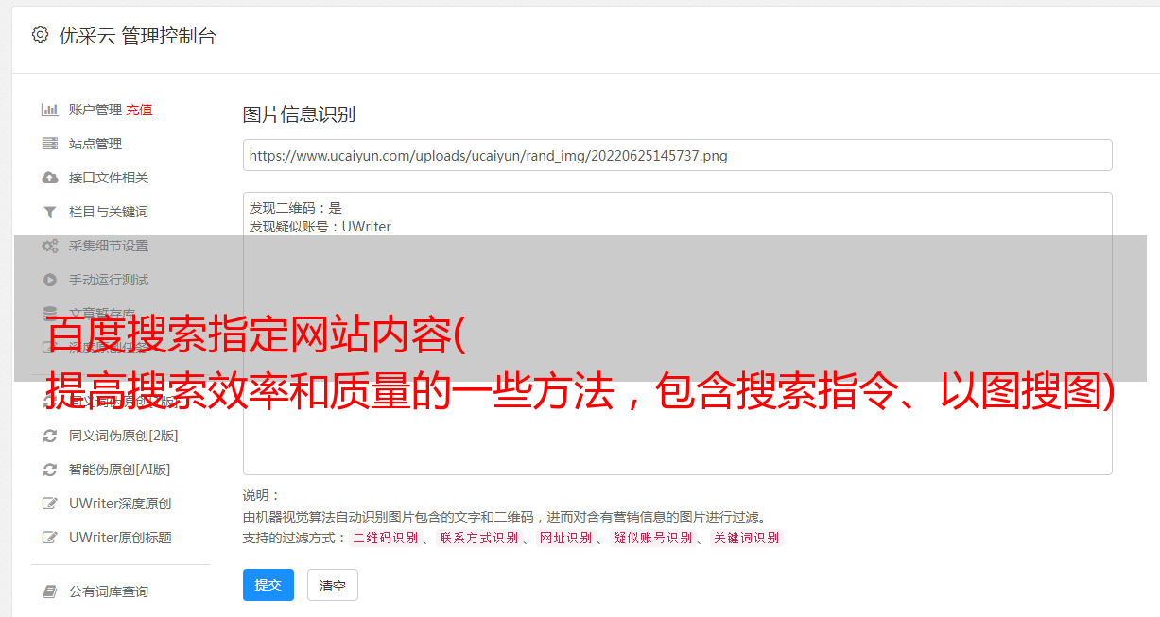Click the blue 提交 submit button
1160x617 pixels.
point(268,585)
